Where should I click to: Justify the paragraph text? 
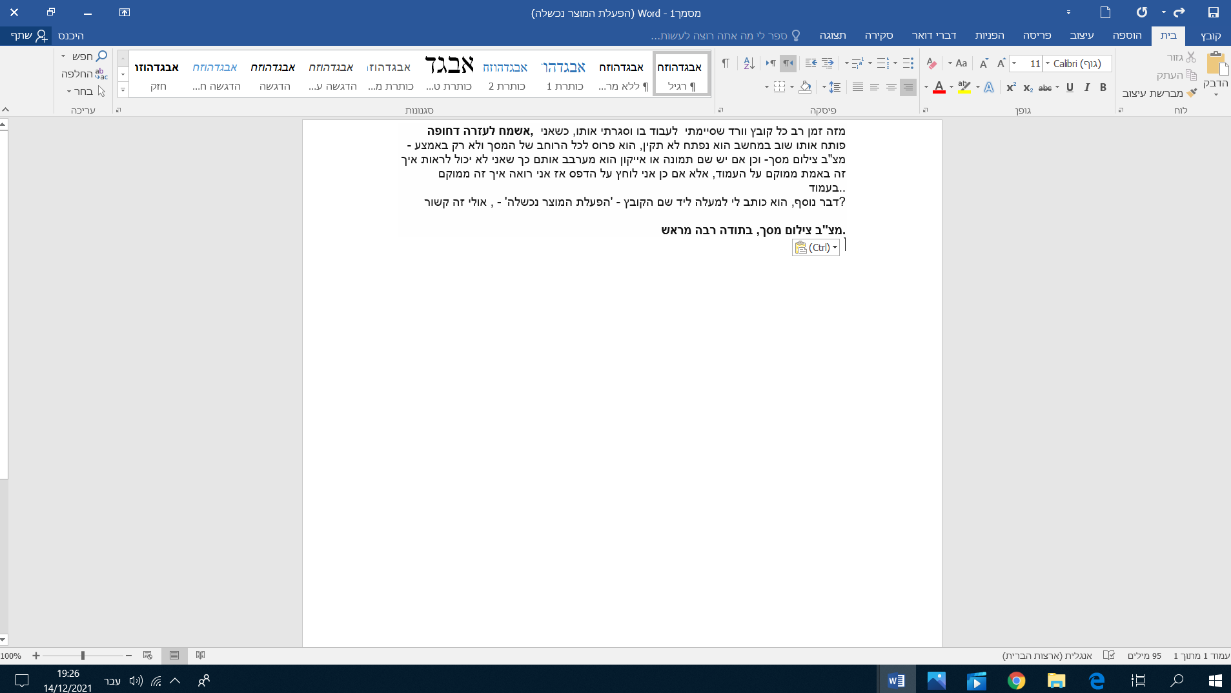point(858,87)
